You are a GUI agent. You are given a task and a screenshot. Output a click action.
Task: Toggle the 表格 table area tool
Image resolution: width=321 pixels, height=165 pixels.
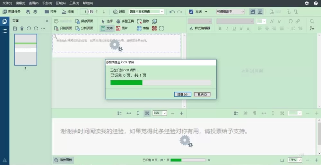tap(143, 28)
